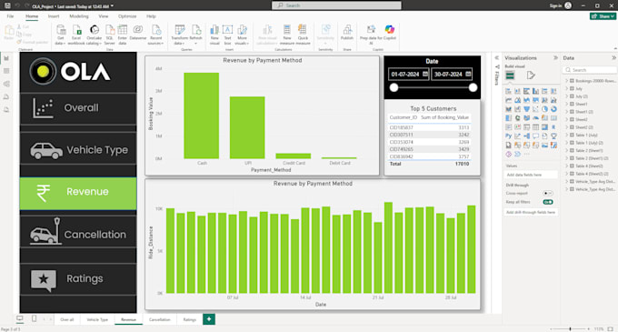Open the File menu
The image size is (618, 332).
(x=10, y=16)
